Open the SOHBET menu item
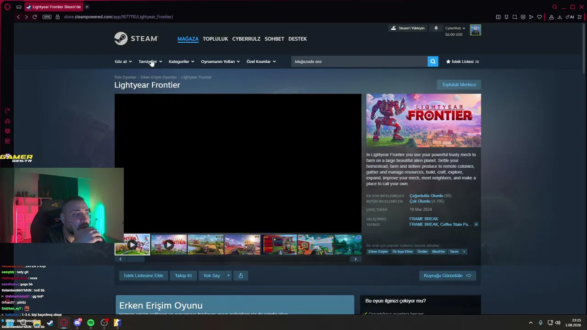This screenshot has width=587, height=330. coord(274,39)
